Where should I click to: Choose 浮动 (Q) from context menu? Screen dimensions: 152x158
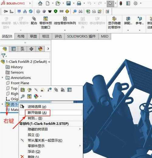click(51, 152)
